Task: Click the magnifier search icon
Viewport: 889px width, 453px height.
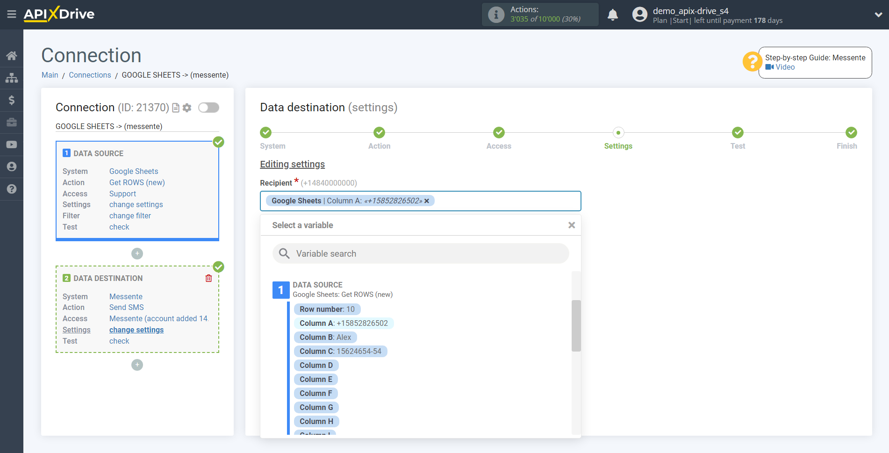Action: (x=284, y=253)
